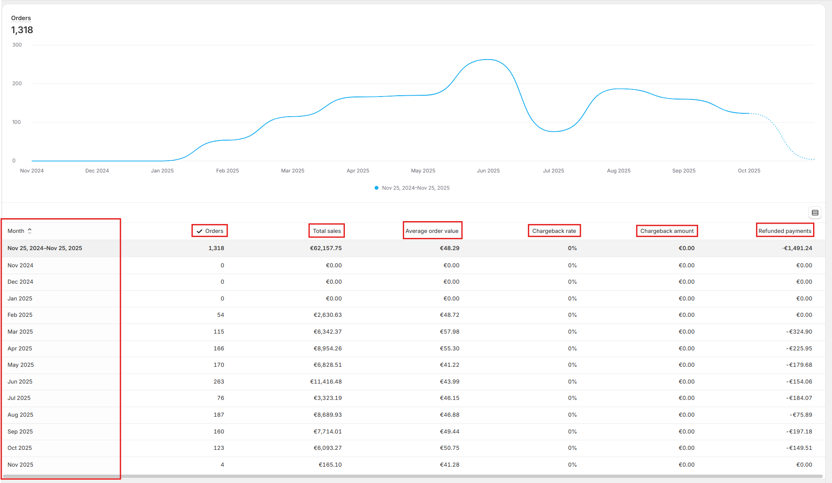The image size is (832, 483).
Task: Click the date range legend label
Action: 415,188
